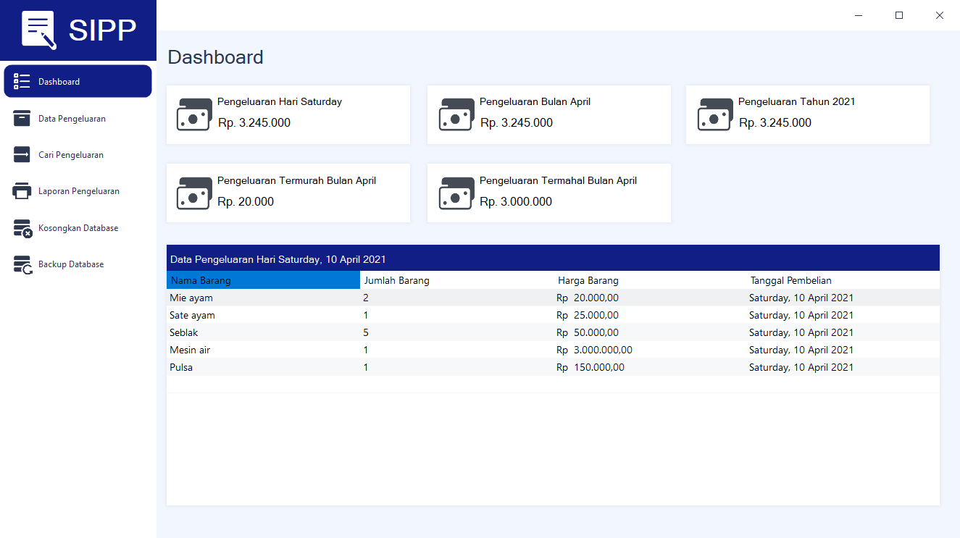This screenshot has width=960, height=538.
Task: Click the Rp. 3.000.000 most expensive amount
Action: click(x=516, y=202)
